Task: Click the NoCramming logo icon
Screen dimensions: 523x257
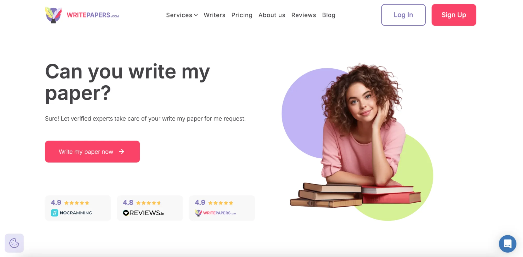Action: coord(54,213)
